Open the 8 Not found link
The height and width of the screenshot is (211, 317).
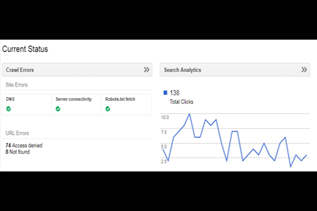17,151
